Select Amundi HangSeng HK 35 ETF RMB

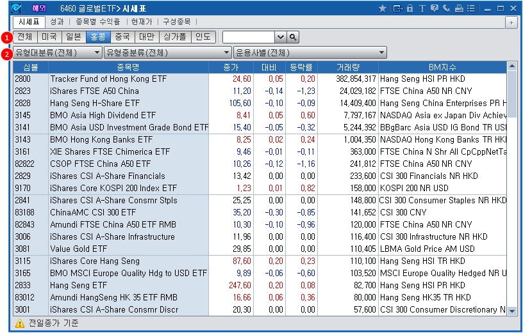pos(260,297)
